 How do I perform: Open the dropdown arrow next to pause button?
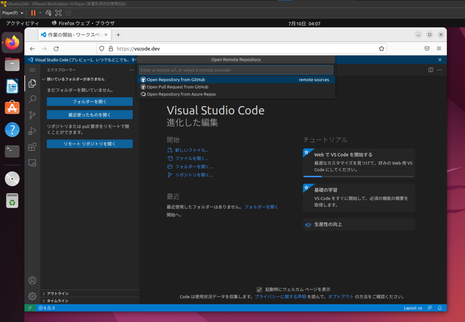[40, 13]
